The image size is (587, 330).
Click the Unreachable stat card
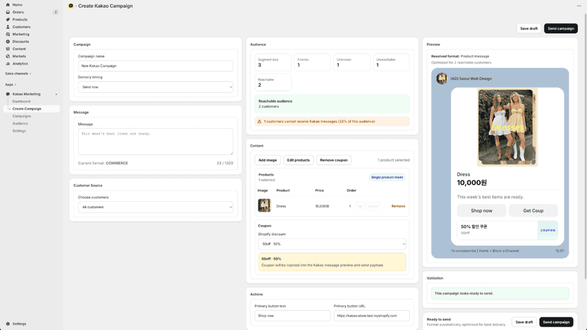tap(391, 62)
